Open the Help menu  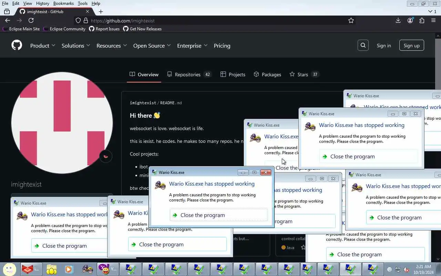point(96,3)
